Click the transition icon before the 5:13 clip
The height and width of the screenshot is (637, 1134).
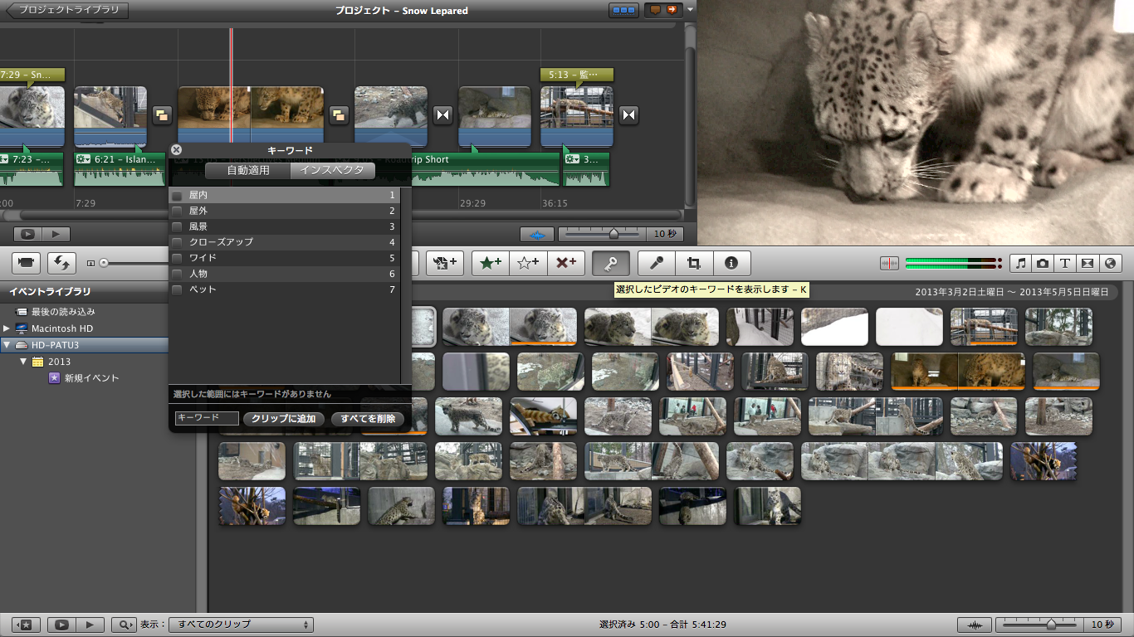(443, 115)
